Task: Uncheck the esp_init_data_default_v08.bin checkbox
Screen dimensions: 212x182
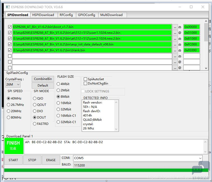Action: [10, 44]
